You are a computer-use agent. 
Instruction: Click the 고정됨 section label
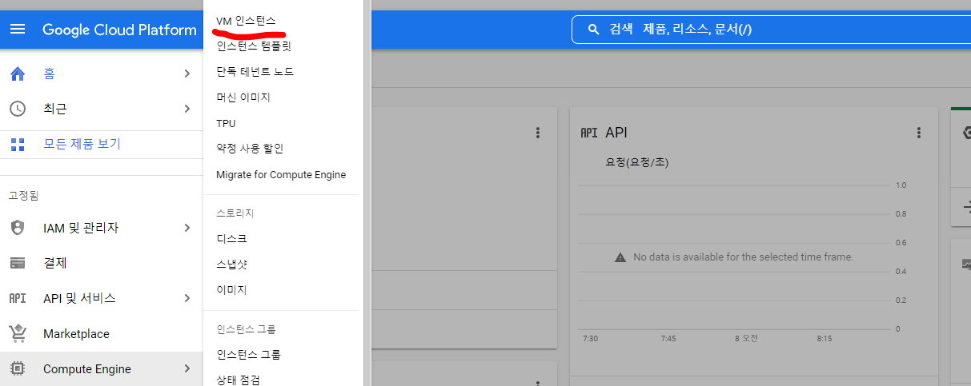23,195
